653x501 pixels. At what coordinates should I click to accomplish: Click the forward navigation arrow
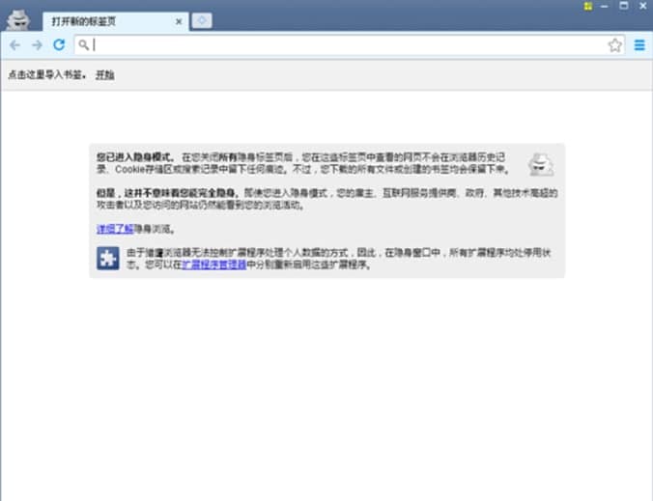(x=37, y=45)
